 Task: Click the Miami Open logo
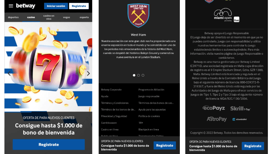coord(227,15)
